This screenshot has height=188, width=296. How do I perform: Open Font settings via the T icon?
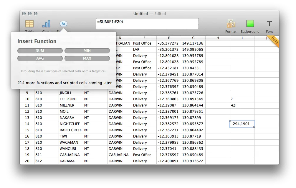[x=269, y=24]
